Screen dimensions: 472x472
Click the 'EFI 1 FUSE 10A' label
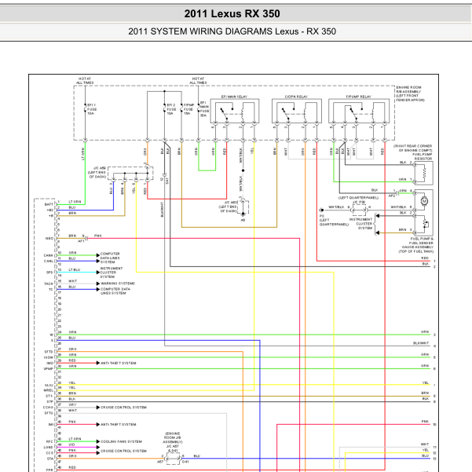pos(92,109)
